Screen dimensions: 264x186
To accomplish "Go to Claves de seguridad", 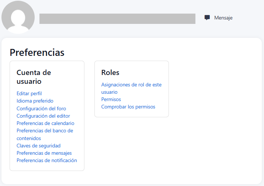I will point(38,146).
